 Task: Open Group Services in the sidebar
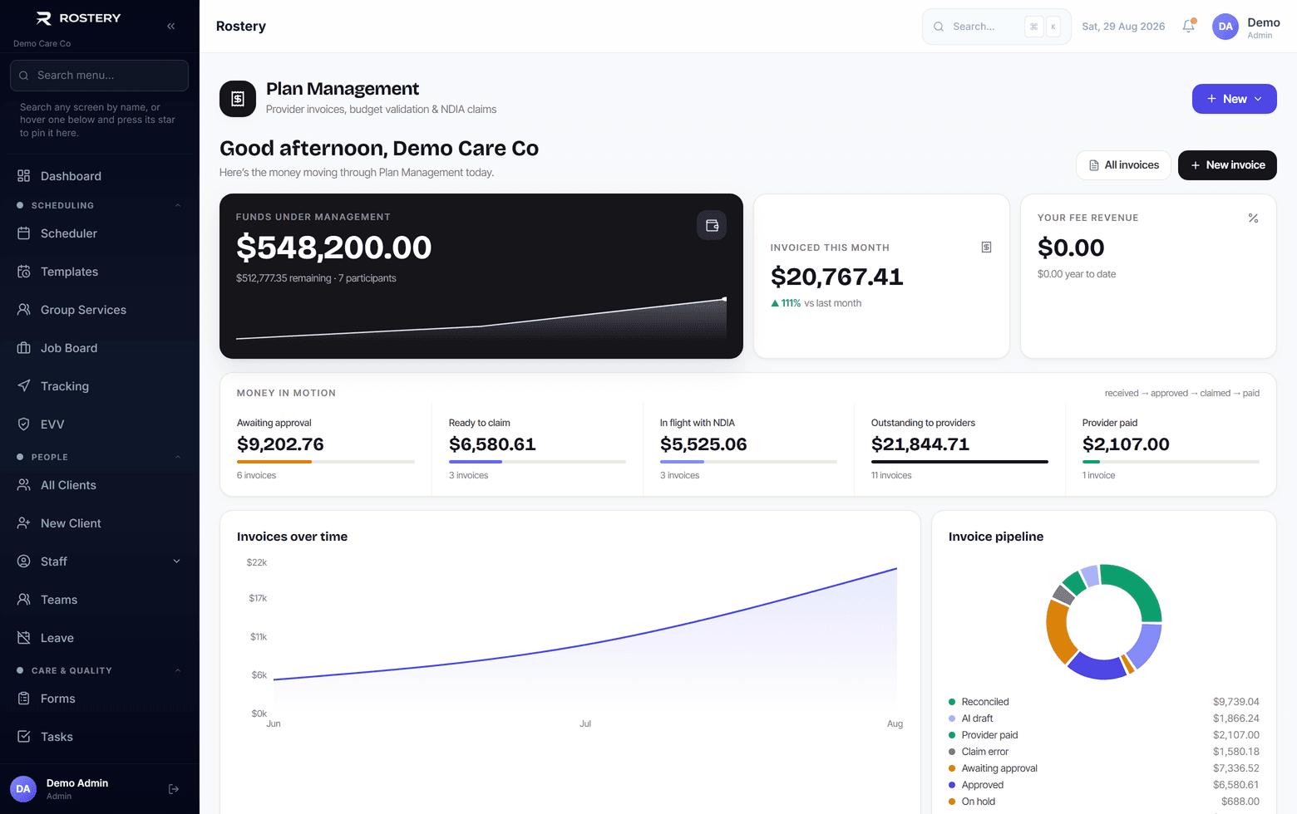[x=99, y=310]
